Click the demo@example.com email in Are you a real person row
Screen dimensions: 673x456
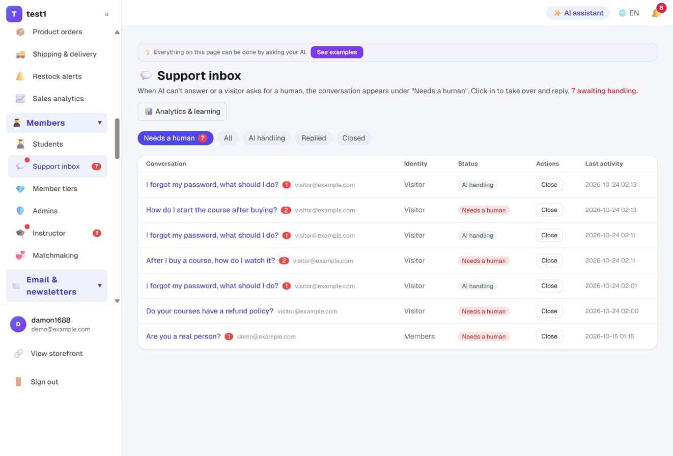266,337
